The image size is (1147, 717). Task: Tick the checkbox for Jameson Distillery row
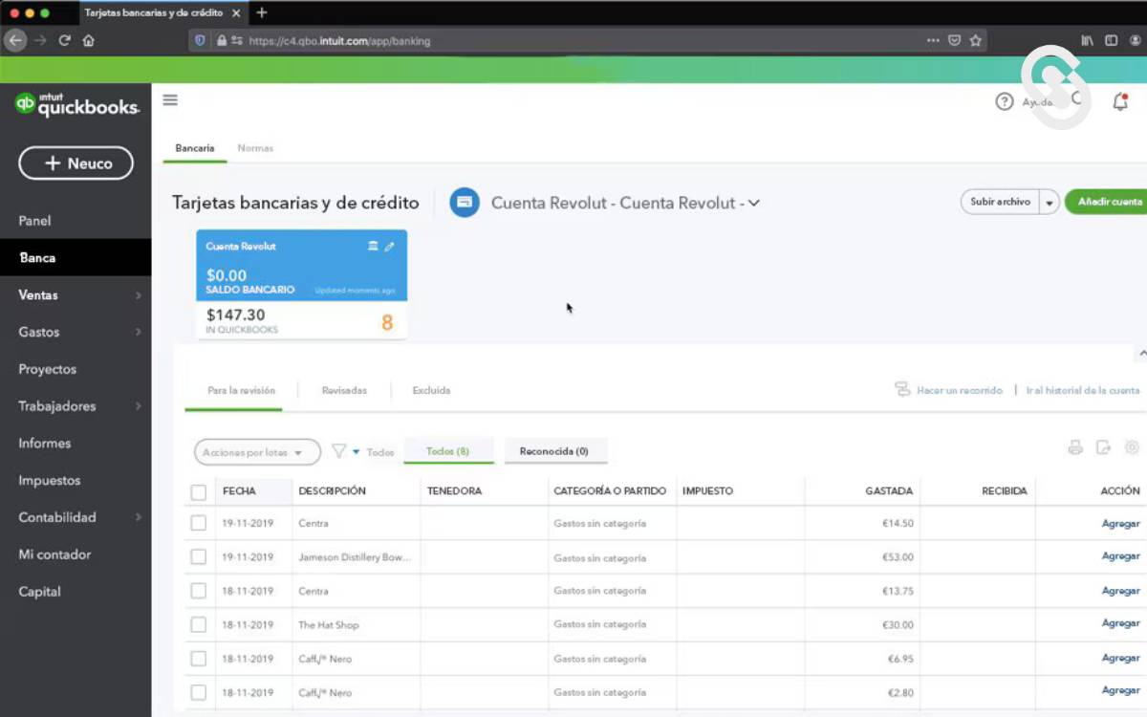[199, 557]
